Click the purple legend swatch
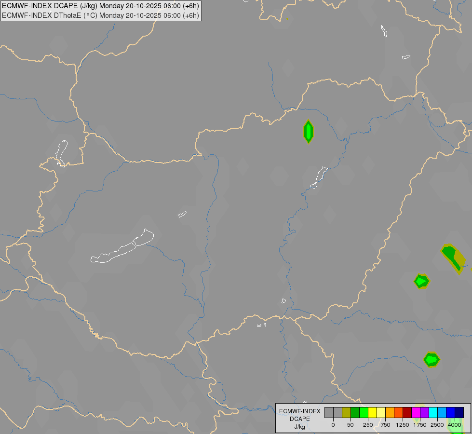Viewport: 472px width, 434px height. click(425, 412)
